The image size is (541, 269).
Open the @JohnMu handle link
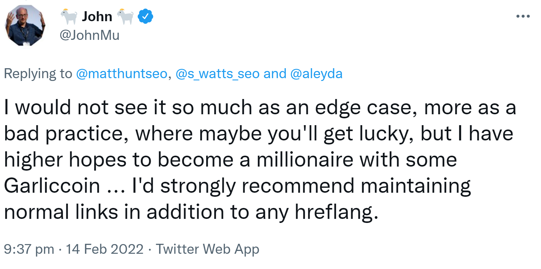(89, 35)
